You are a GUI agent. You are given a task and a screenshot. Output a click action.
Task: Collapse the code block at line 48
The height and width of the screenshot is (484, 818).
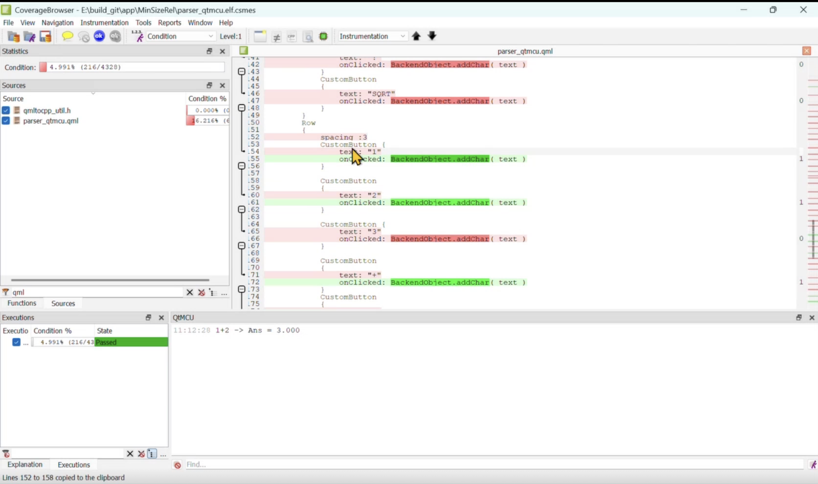point(241,108)
